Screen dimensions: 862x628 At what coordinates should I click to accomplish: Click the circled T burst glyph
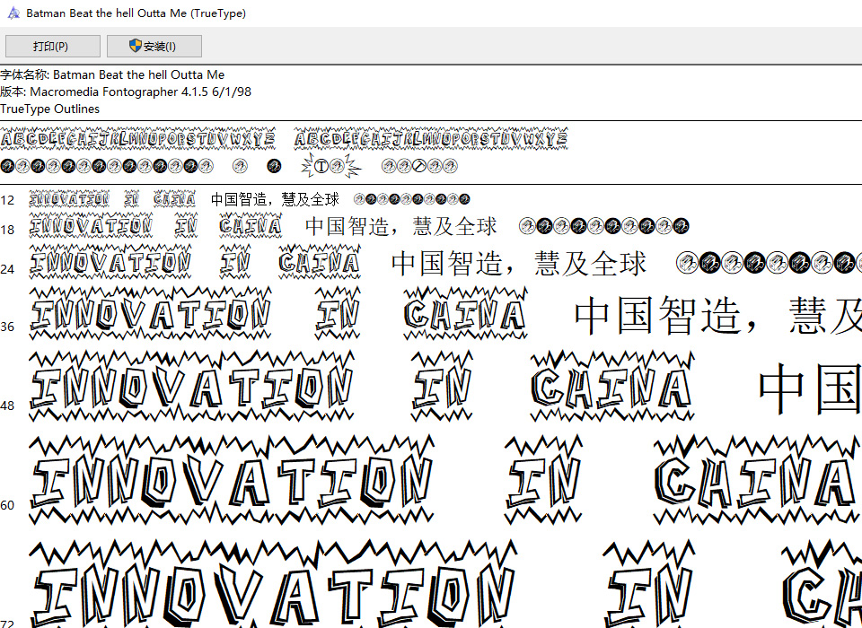321,166
